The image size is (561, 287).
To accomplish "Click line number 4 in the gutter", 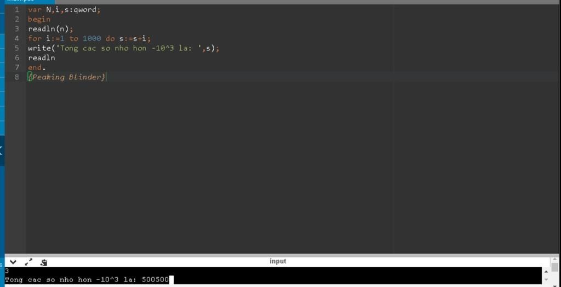I will click(17, 39).
